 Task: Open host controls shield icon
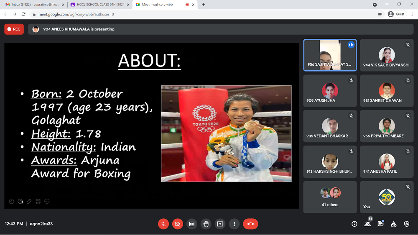(407, 224)
